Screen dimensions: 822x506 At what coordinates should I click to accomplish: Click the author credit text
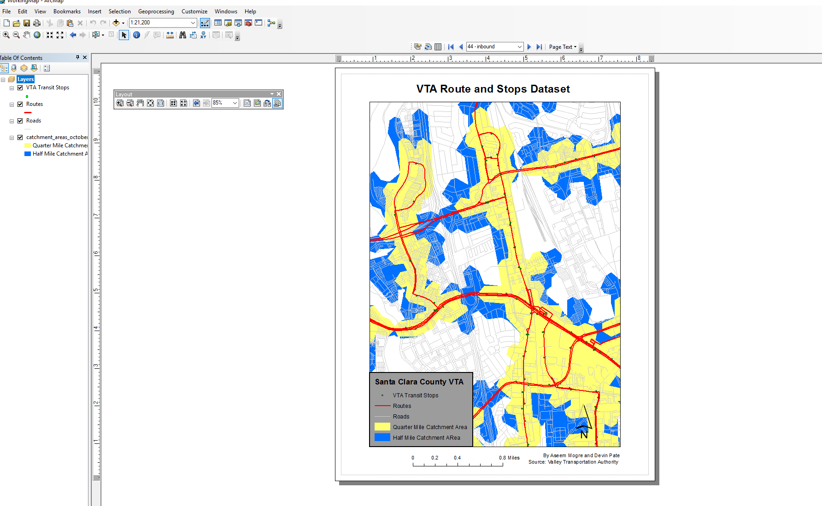click(x=581, y=455)
